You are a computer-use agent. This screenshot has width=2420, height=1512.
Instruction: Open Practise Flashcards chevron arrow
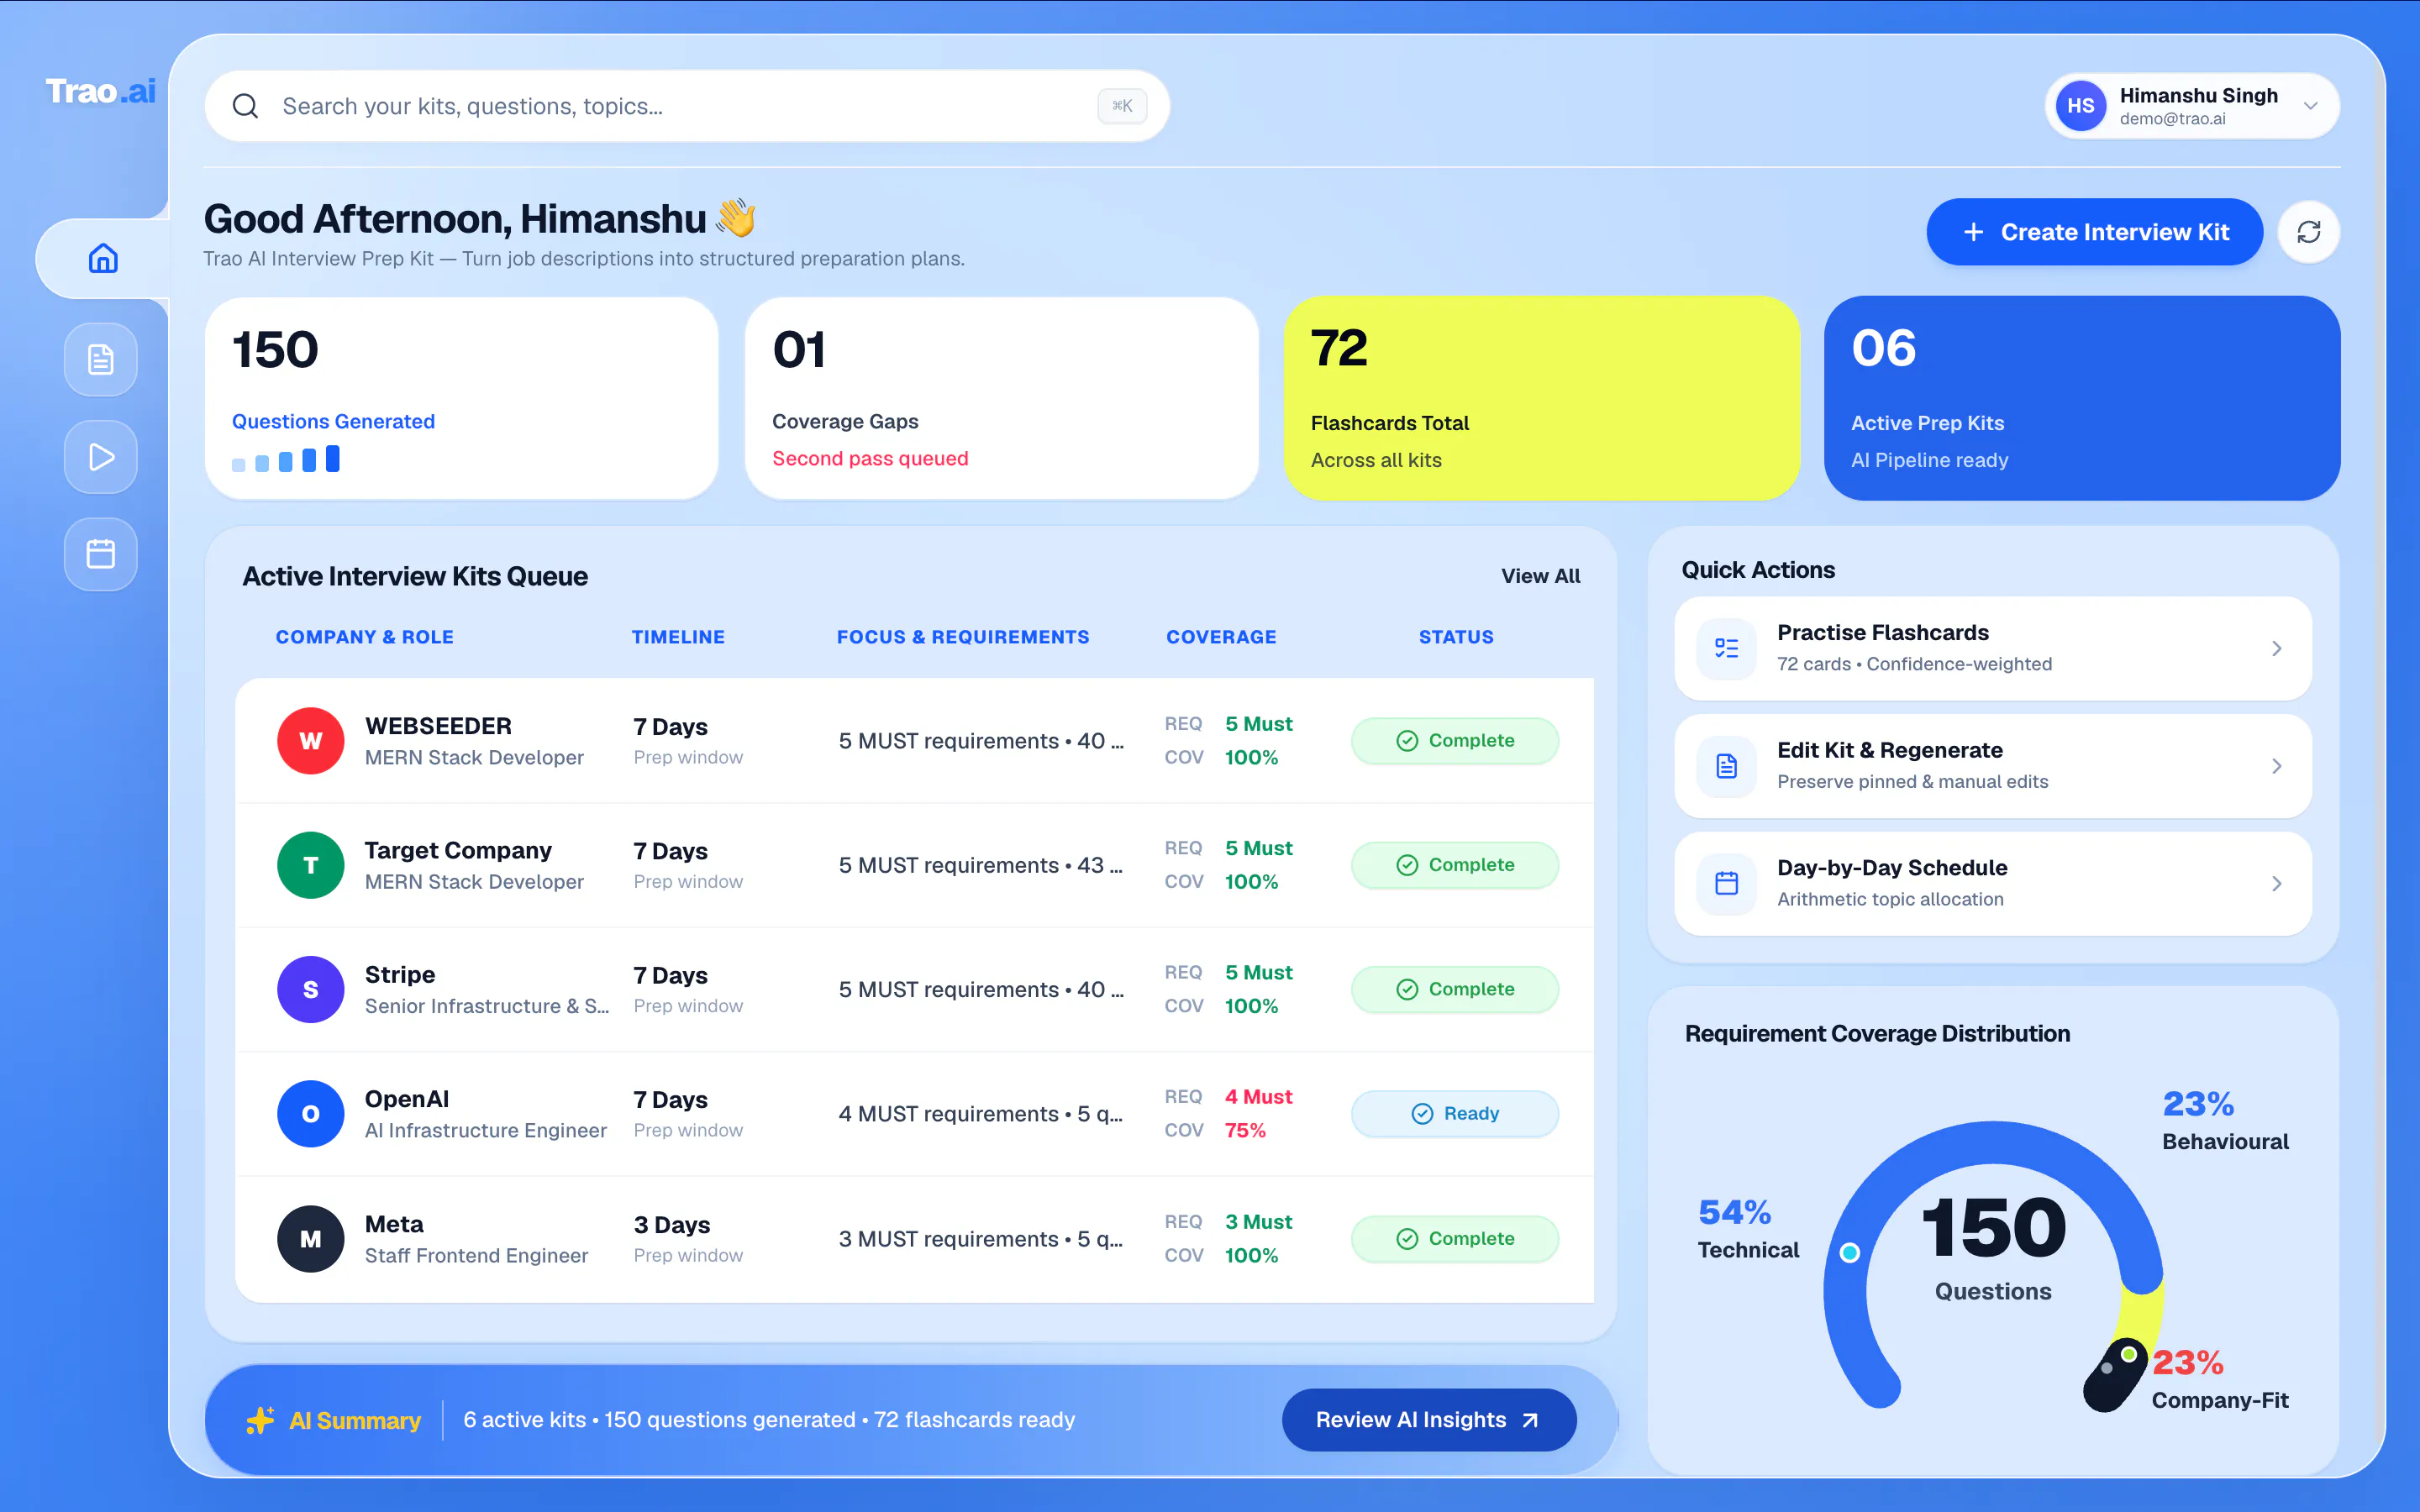(2276, 648)
